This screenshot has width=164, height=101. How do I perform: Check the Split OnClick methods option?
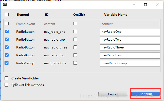pos(7,85)
